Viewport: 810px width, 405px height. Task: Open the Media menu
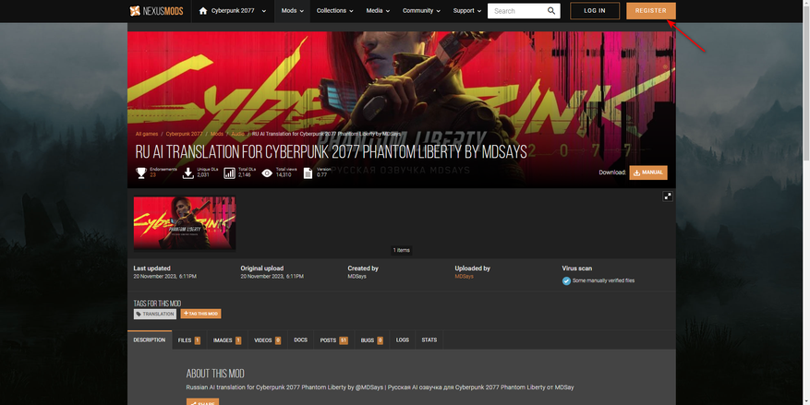click(x=378, y=11)
